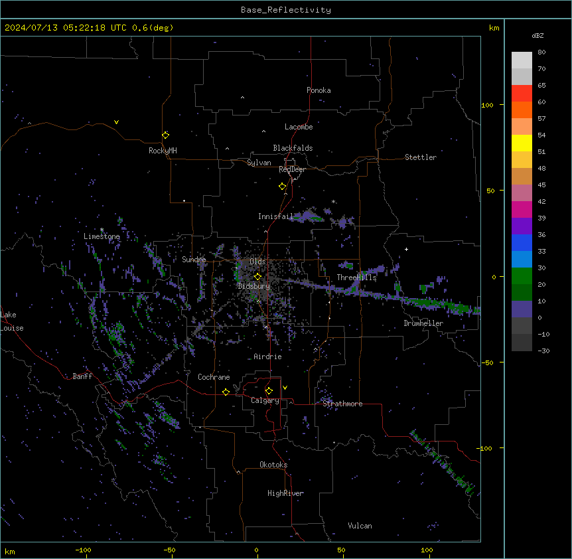This screenshot has width=572, height=559.
Task: Click the white caret marker south of Ponoka
Action: (242, 98)
